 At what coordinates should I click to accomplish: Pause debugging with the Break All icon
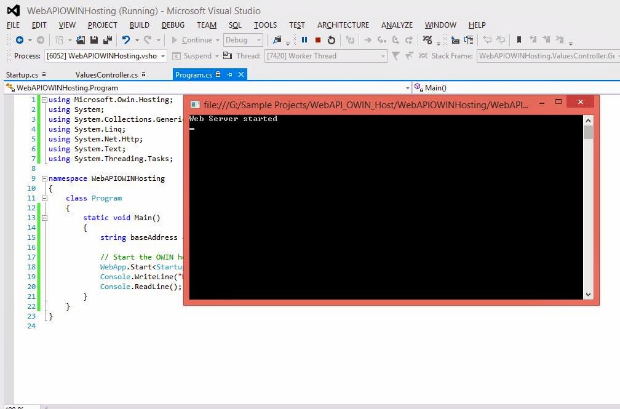tap(304, 40)
